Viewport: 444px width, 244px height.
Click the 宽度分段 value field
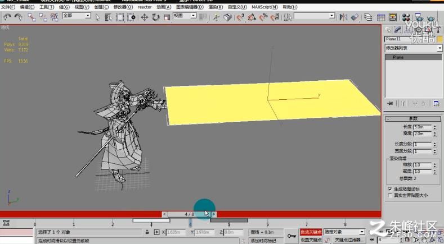coord(422,151)
